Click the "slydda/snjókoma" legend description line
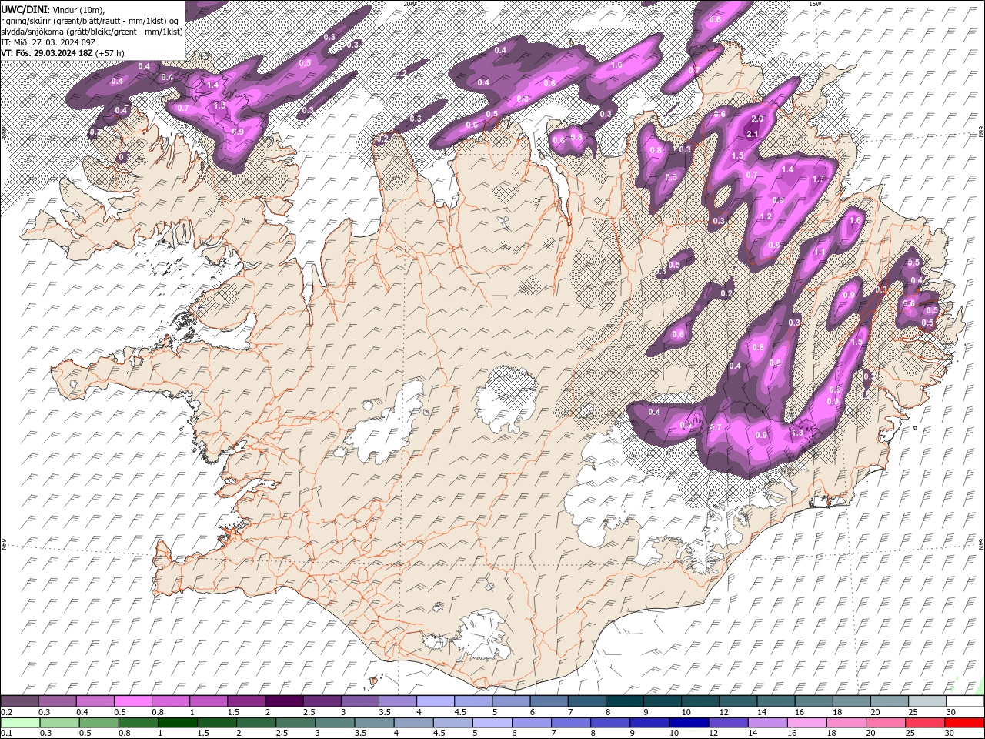 click(92, 32)
